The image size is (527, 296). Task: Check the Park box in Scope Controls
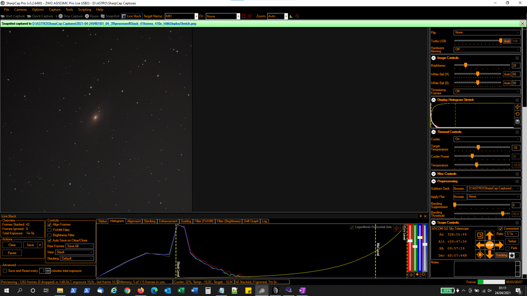tap(507, 248)
